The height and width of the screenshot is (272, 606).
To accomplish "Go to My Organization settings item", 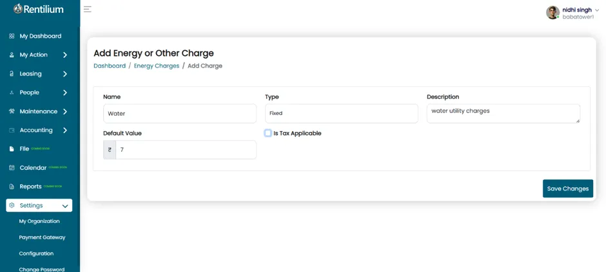I will (x=39, y=221).
